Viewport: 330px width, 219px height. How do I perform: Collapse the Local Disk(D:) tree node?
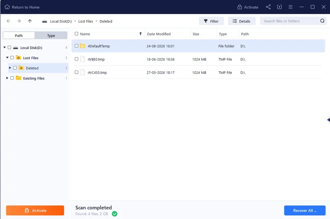pyautogui.click(x=4, y=48)
